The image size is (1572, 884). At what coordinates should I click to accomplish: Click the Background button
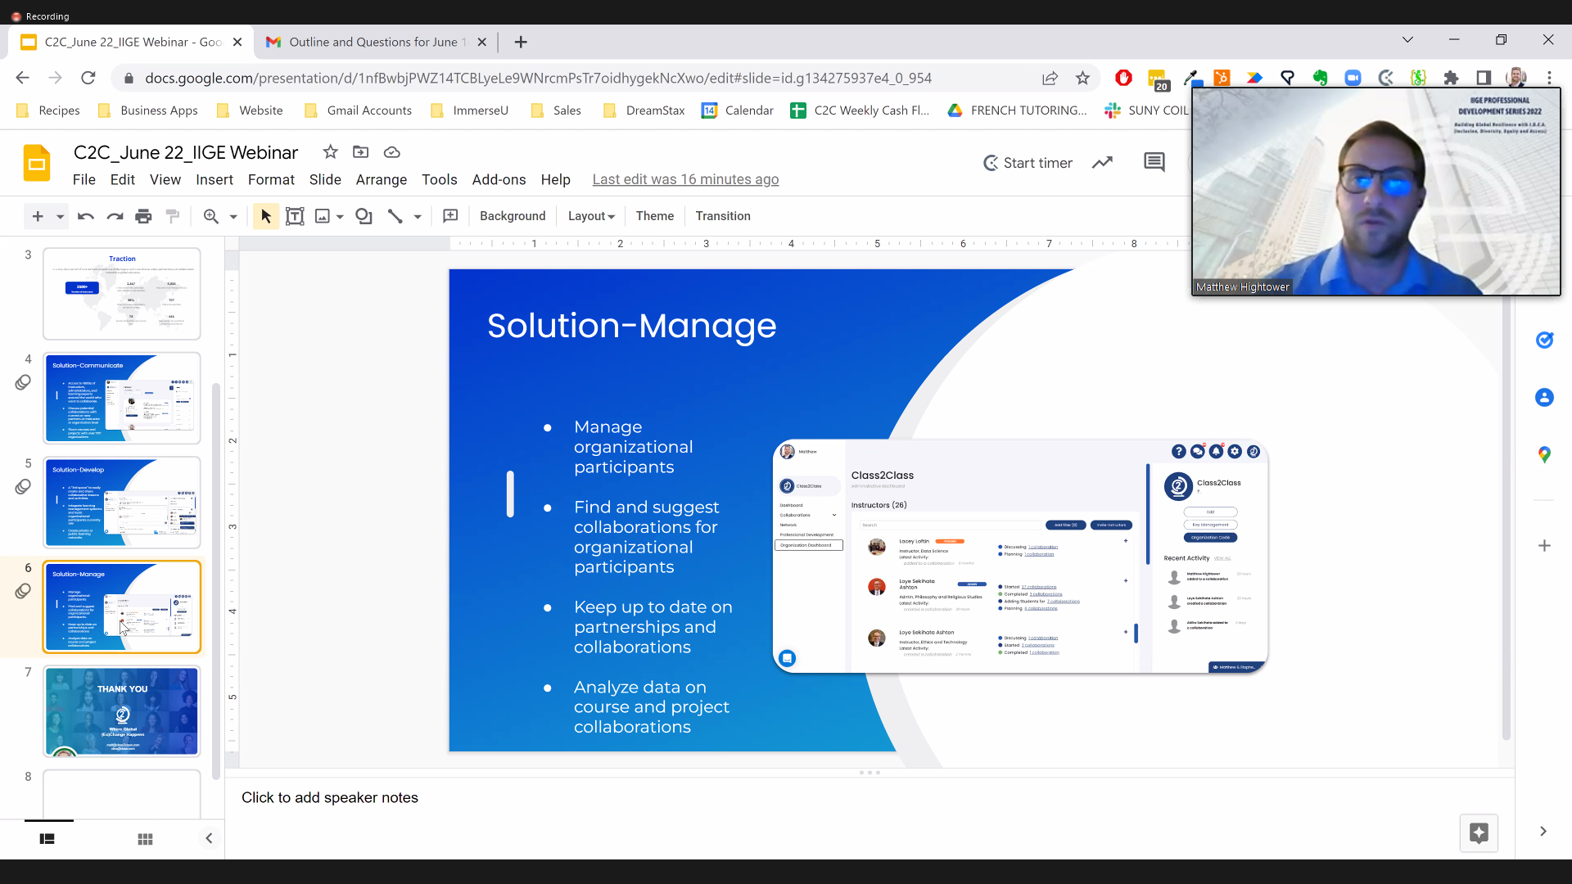click(x=513, y=216)
